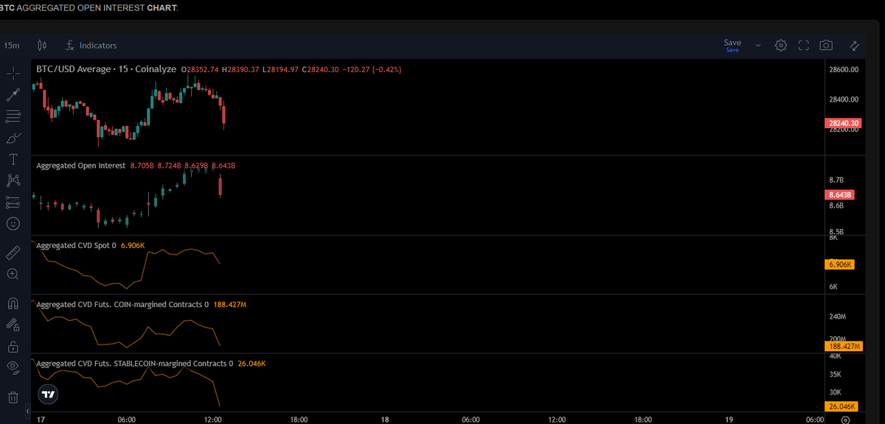
Task: Click the 8.643B open interest label
Action: click(841, 194)
